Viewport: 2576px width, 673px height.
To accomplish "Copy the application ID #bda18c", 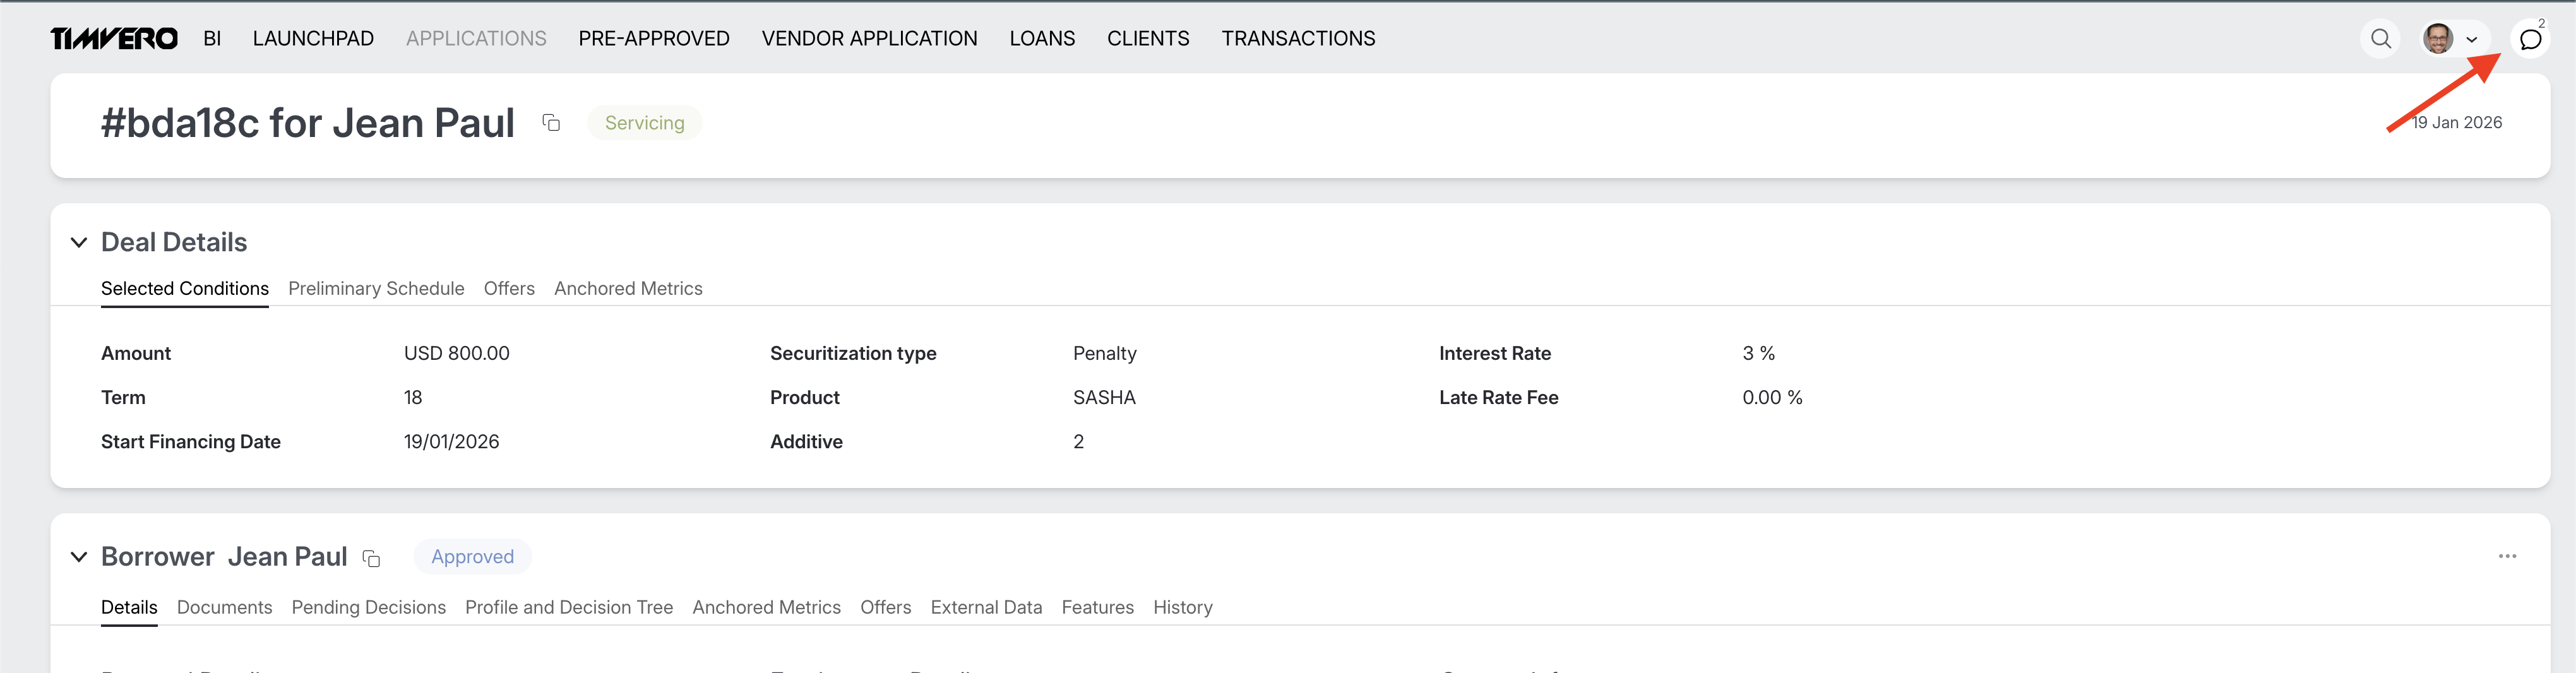I will pos(551,123).
